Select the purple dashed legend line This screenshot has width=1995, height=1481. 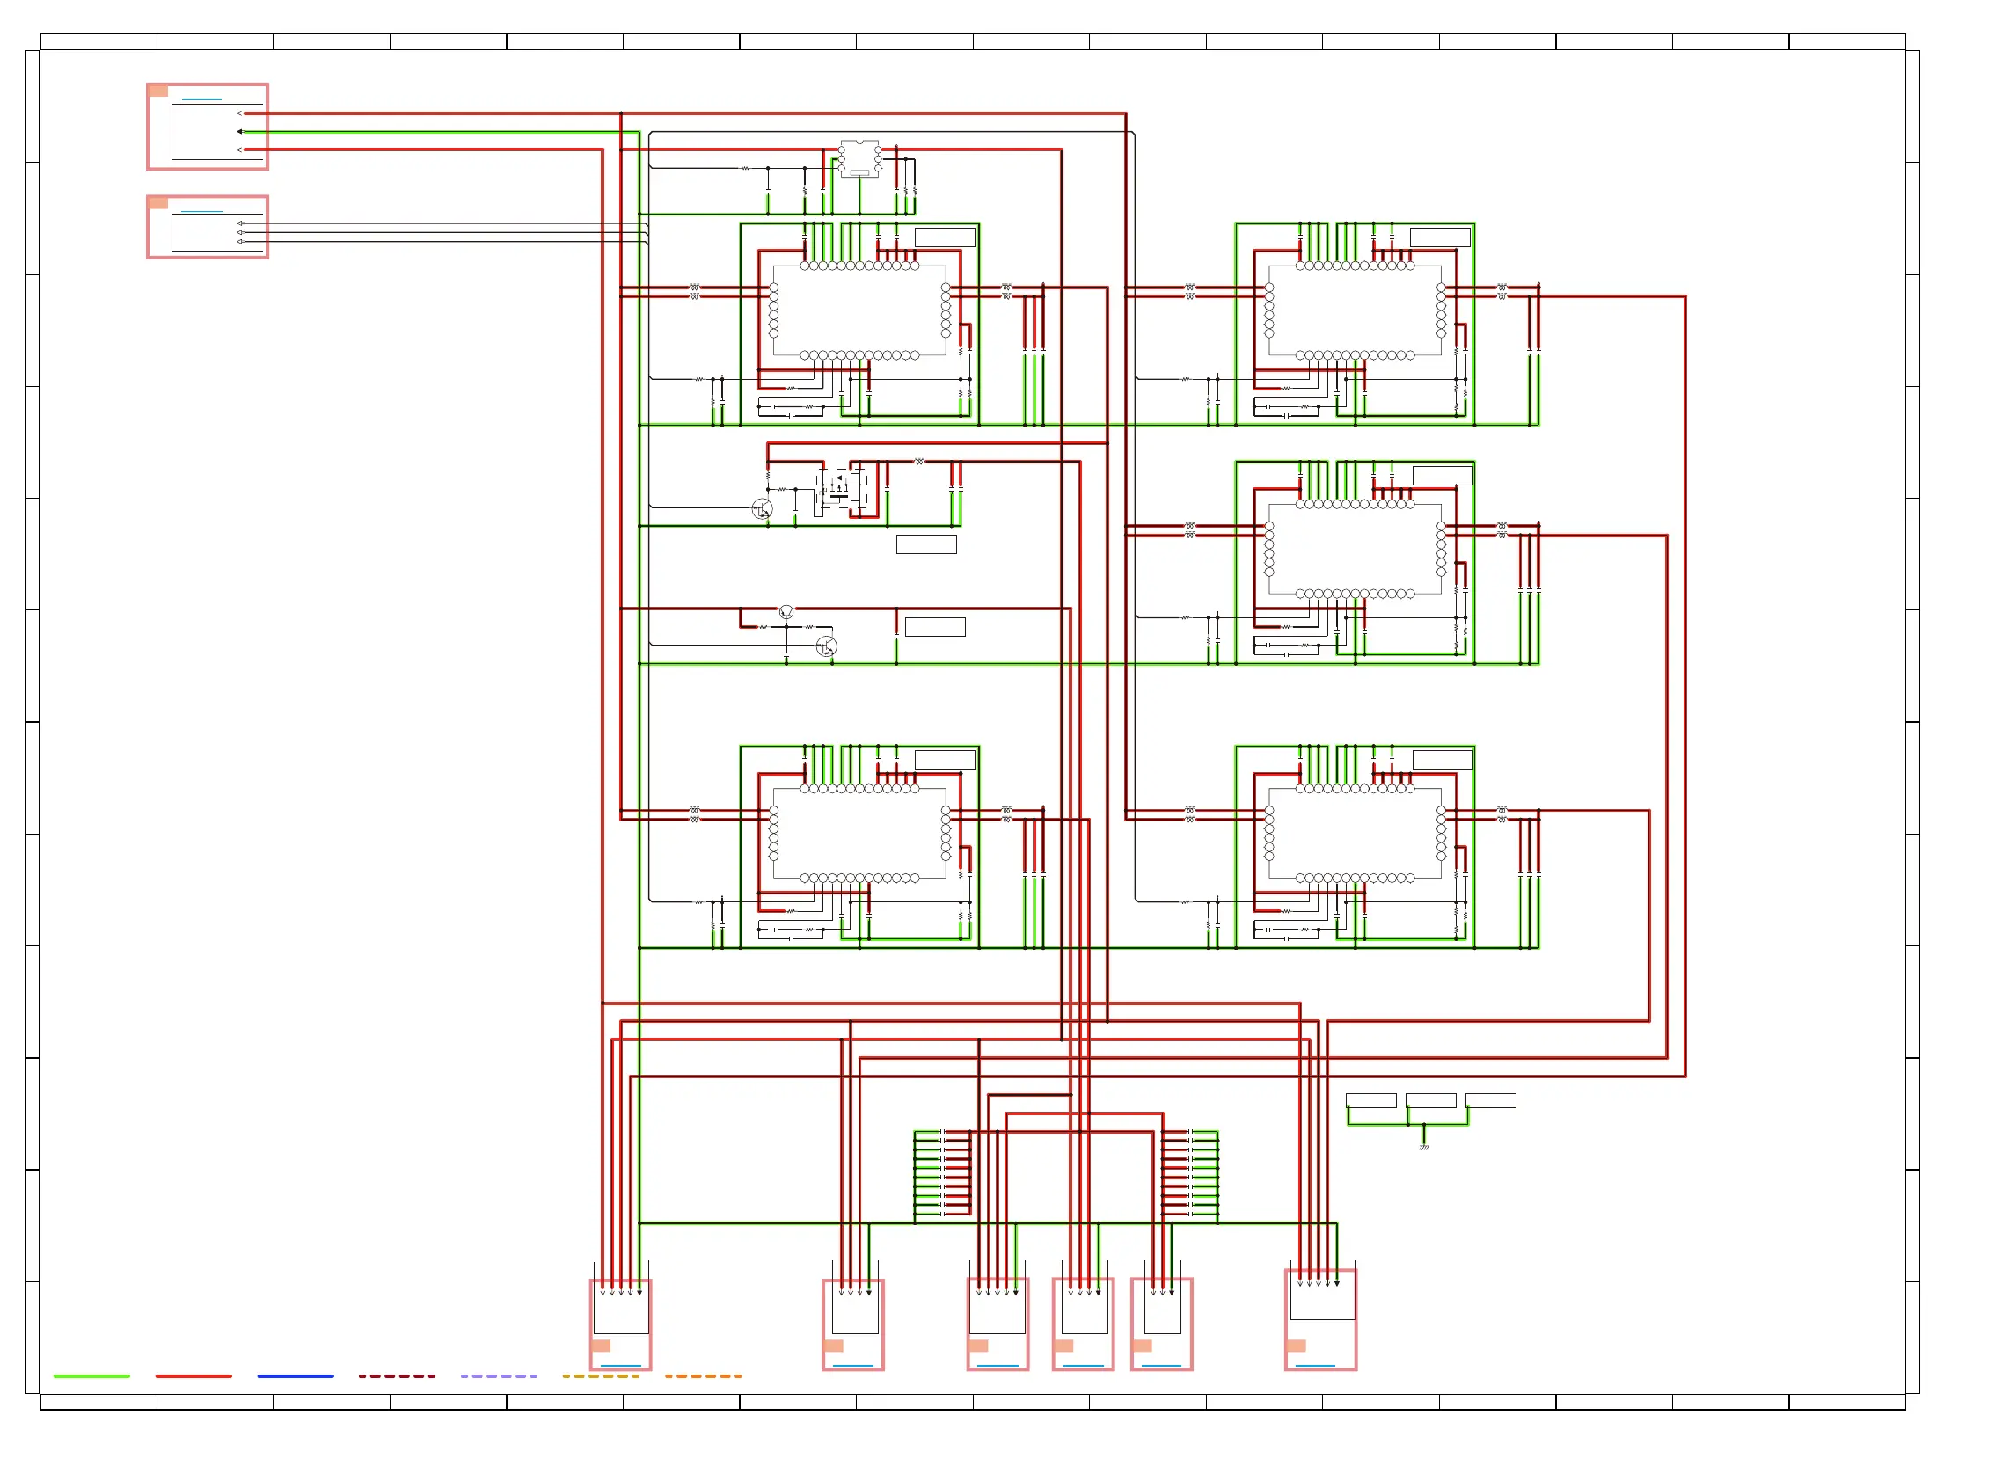(500, 1376)
